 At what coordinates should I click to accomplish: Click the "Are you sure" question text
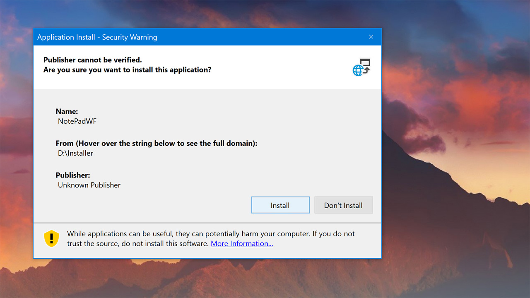click(x=128, y=70)
